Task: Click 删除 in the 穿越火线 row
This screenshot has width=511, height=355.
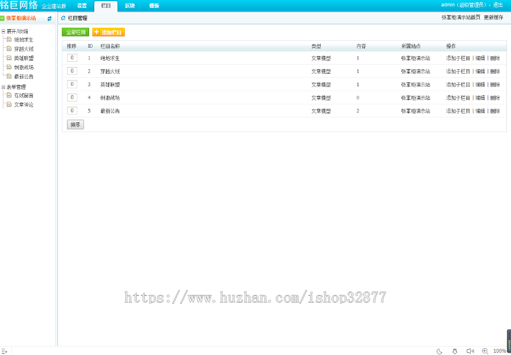Action: coord(495,71)
